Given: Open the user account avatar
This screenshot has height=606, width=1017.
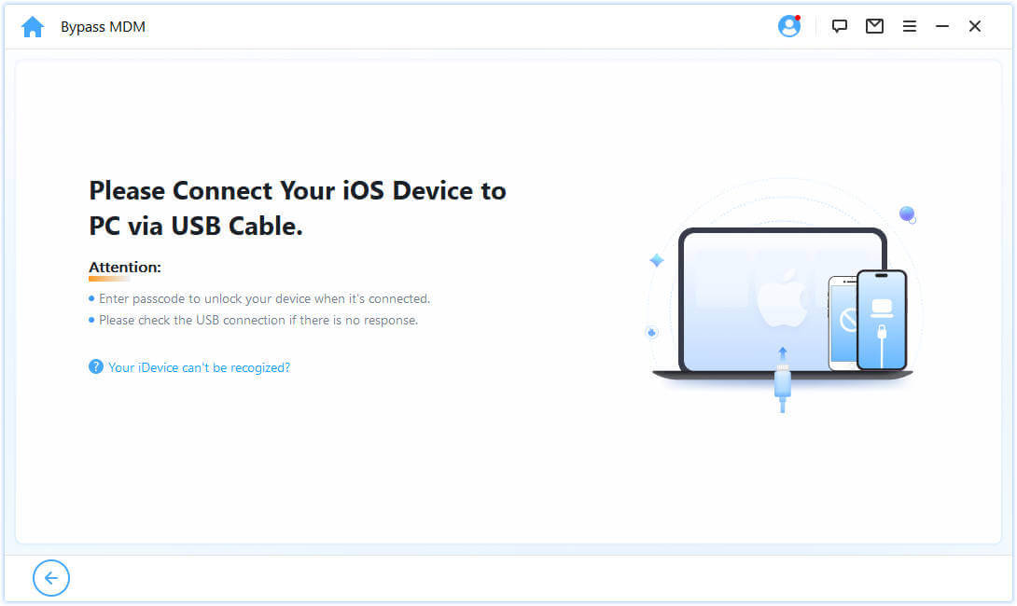Looking at the screenshot, I should (x=788, y=26).
